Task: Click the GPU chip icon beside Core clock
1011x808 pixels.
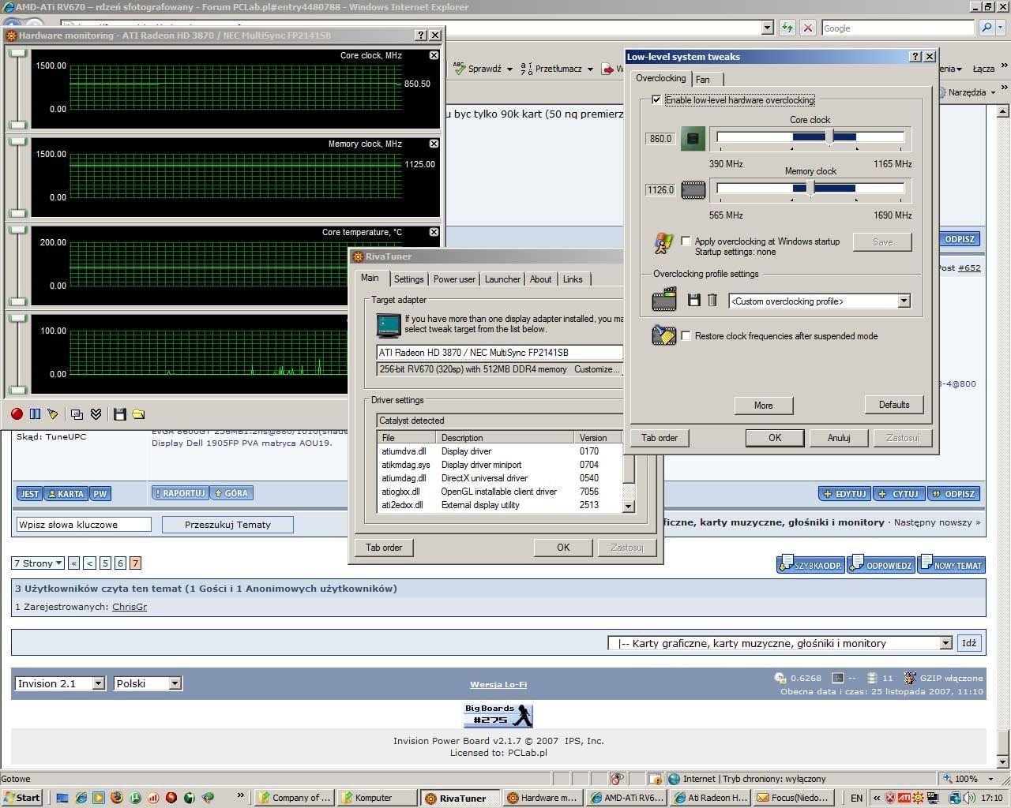Action: click(x=693, y=138)
